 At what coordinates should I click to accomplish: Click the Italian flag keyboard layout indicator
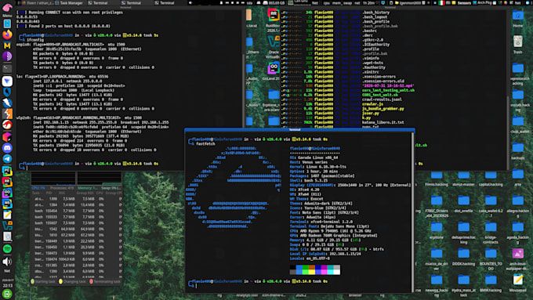tap(441, 2)
